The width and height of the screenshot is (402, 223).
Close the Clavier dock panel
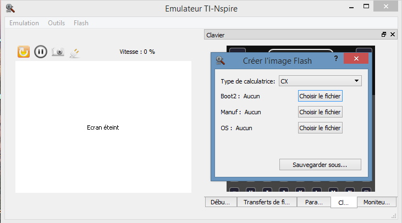point(393,34)
